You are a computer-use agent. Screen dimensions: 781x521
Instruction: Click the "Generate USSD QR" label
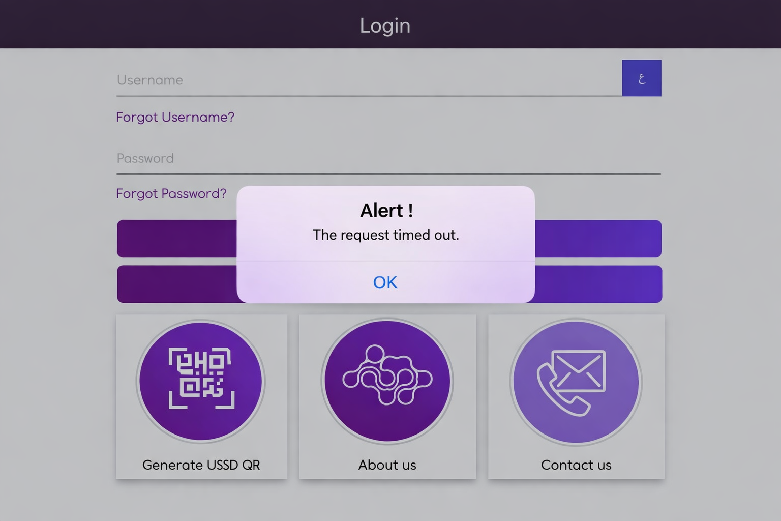point(201,465)
